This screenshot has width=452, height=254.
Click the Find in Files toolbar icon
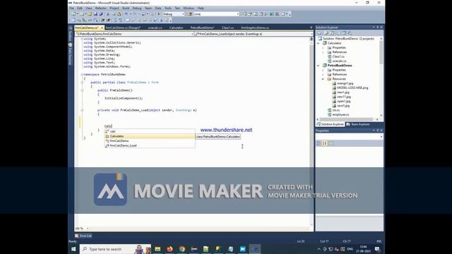190,14
